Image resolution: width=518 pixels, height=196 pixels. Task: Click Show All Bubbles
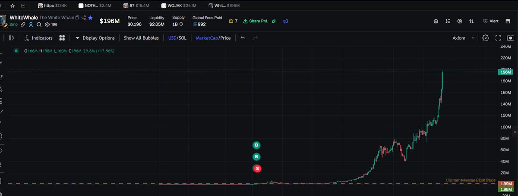click(141, 38)
